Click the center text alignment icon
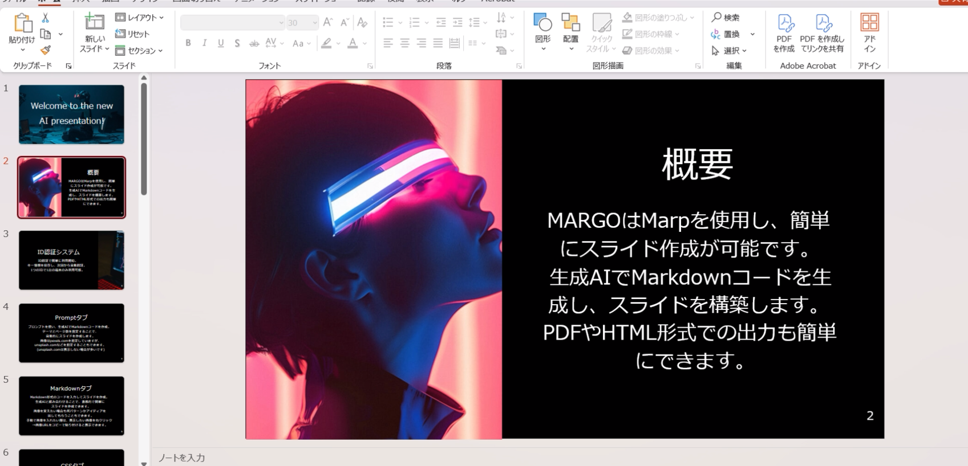This screenshot has height=466, width=968. pos(404,43)
